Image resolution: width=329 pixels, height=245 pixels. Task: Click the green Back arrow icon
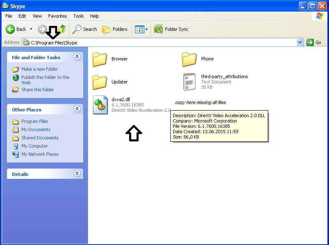pyautogui.click(x=10, y=29)
